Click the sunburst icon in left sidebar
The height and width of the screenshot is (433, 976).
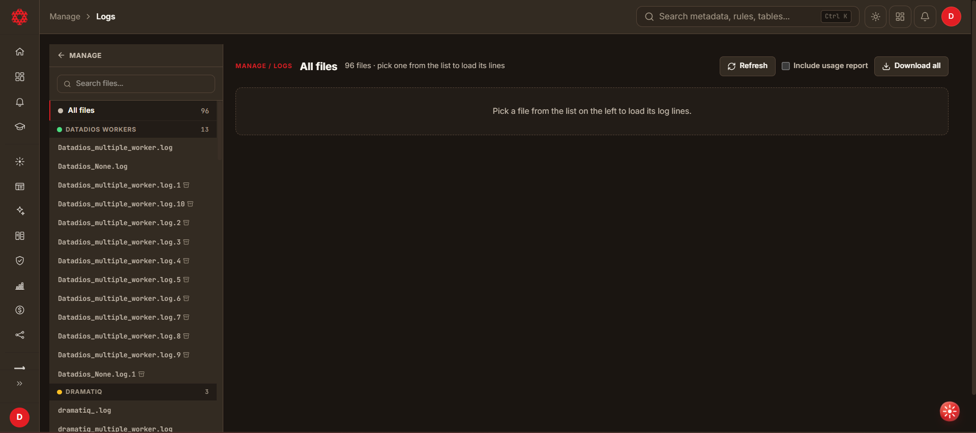20,162
